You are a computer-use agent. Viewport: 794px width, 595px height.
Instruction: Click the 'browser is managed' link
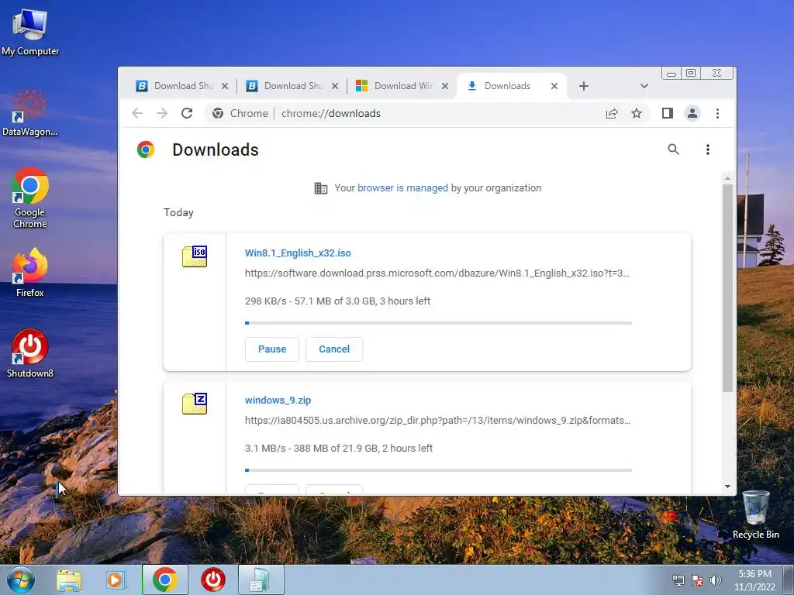click(402, 188)
